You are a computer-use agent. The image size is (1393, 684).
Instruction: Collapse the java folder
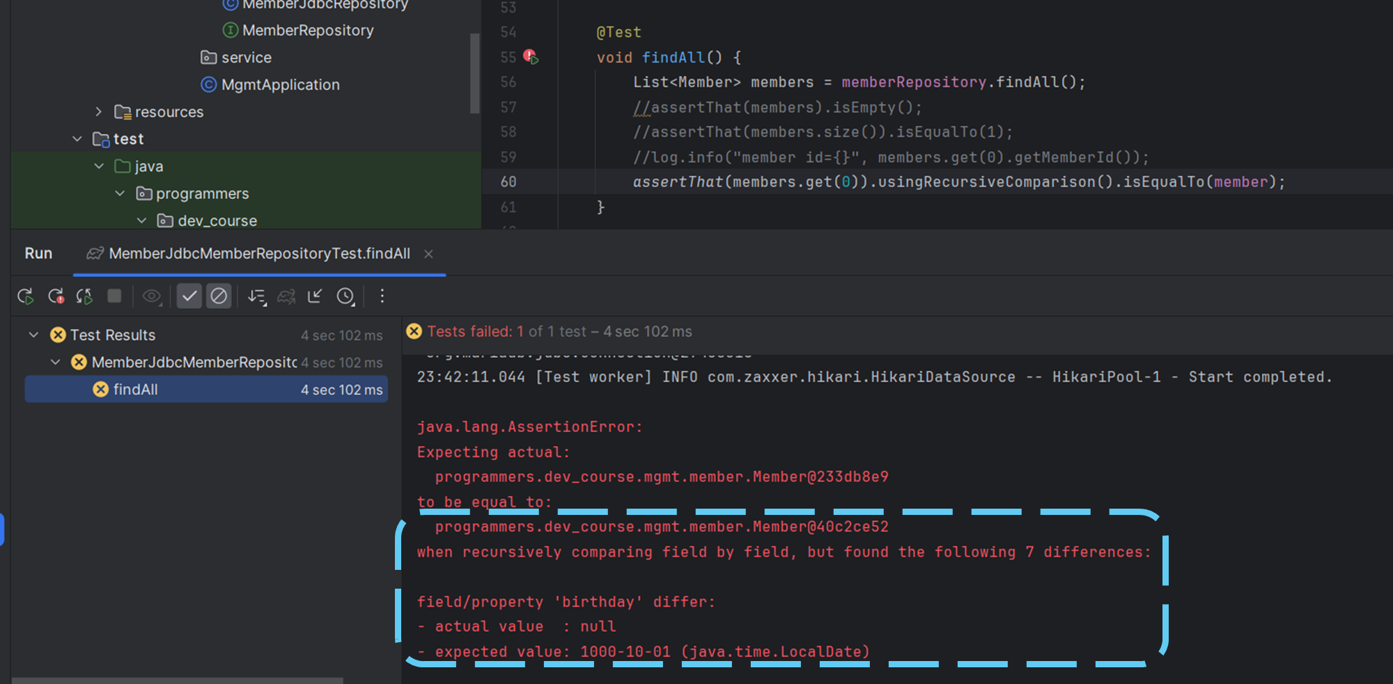[99, 166]
